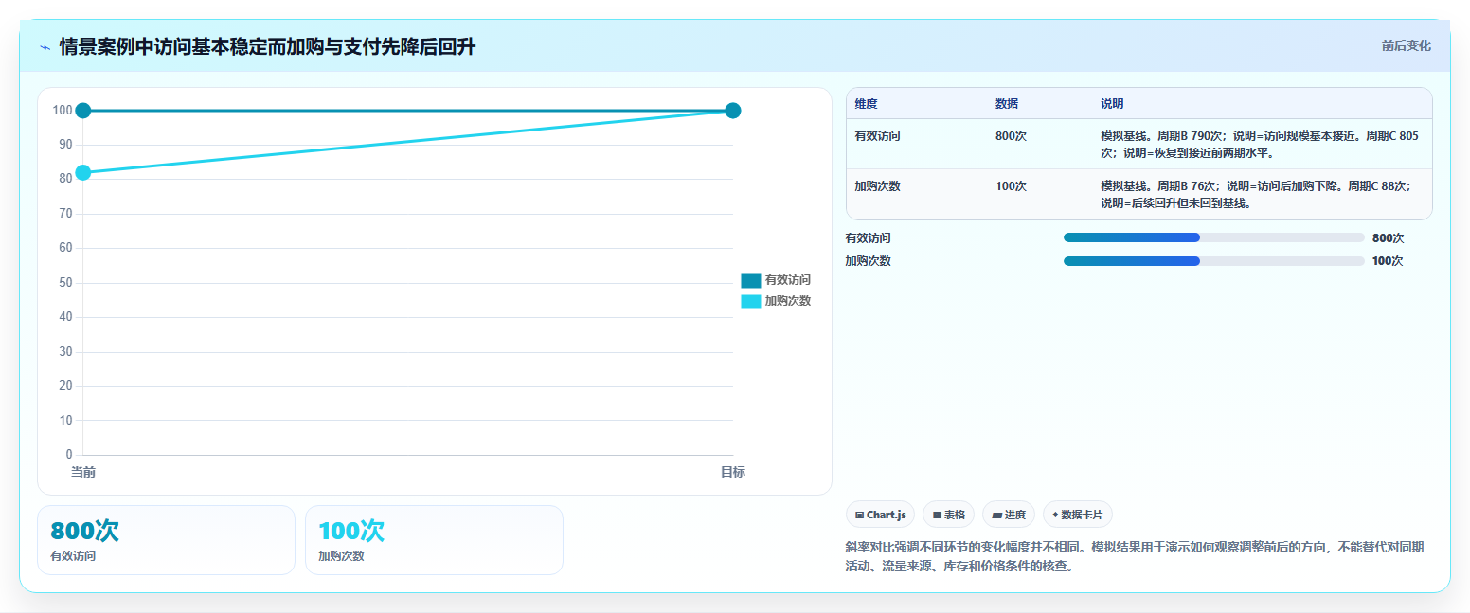The height and width of the screenshot is (613, 1470).
Task: Select the 加购次数 data point at 当前
Action: (x=83, y=172)
